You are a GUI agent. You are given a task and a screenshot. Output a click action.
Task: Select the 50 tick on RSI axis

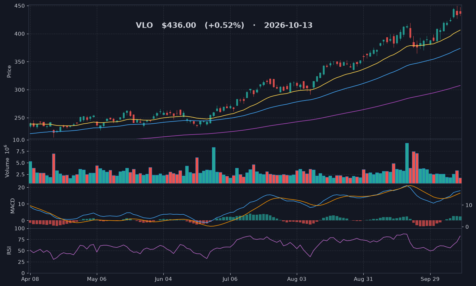point(21,251)
